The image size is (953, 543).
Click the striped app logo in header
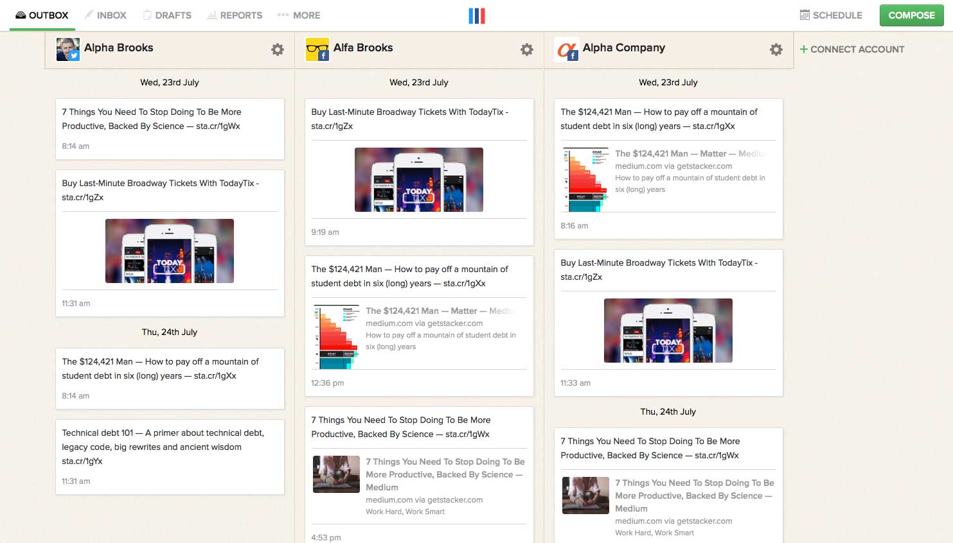click(476, 15)
